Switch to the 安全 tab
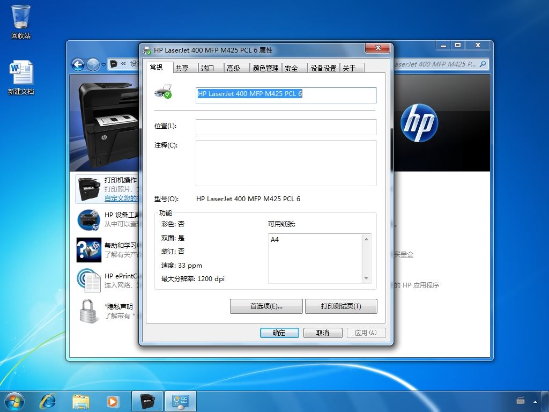Viewport: 549px width, 412px height. (x=294, y=68)
